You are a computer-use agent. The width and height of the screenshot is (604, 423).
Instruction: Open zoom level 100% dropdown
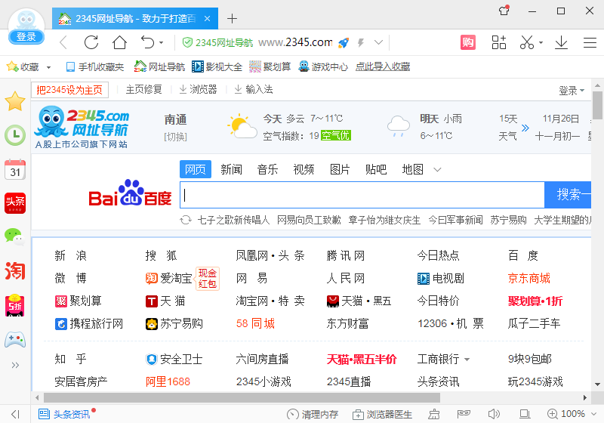point(594,414)
